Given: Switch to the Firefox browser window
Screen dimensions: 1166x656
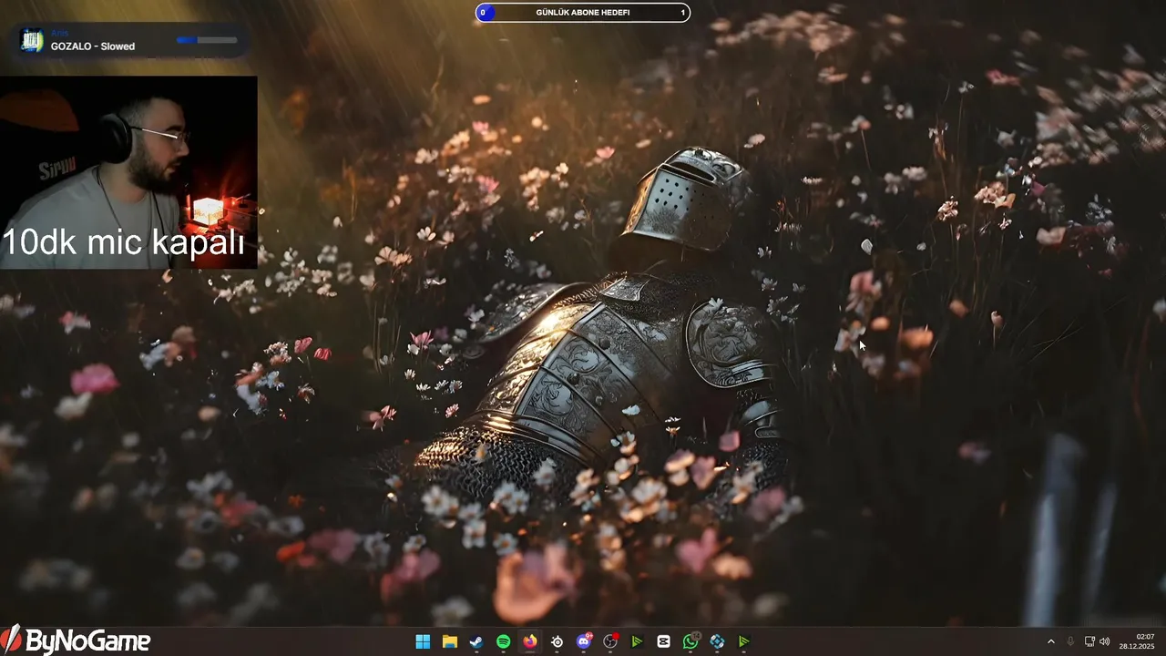Looking at the screenshot, I should pyautogui.click(x=530, y=641).
